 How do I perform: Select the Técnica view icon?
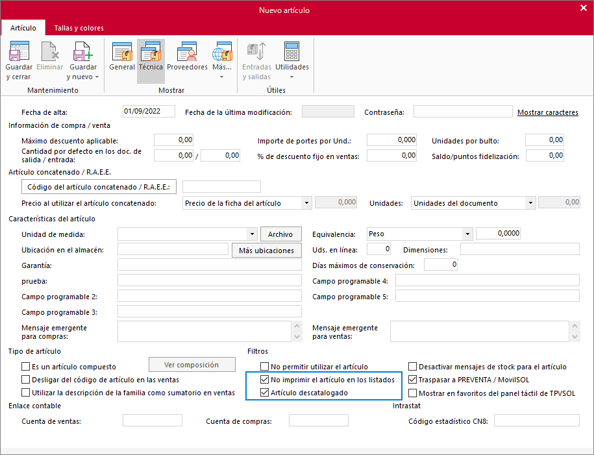[x=151, y=52]
